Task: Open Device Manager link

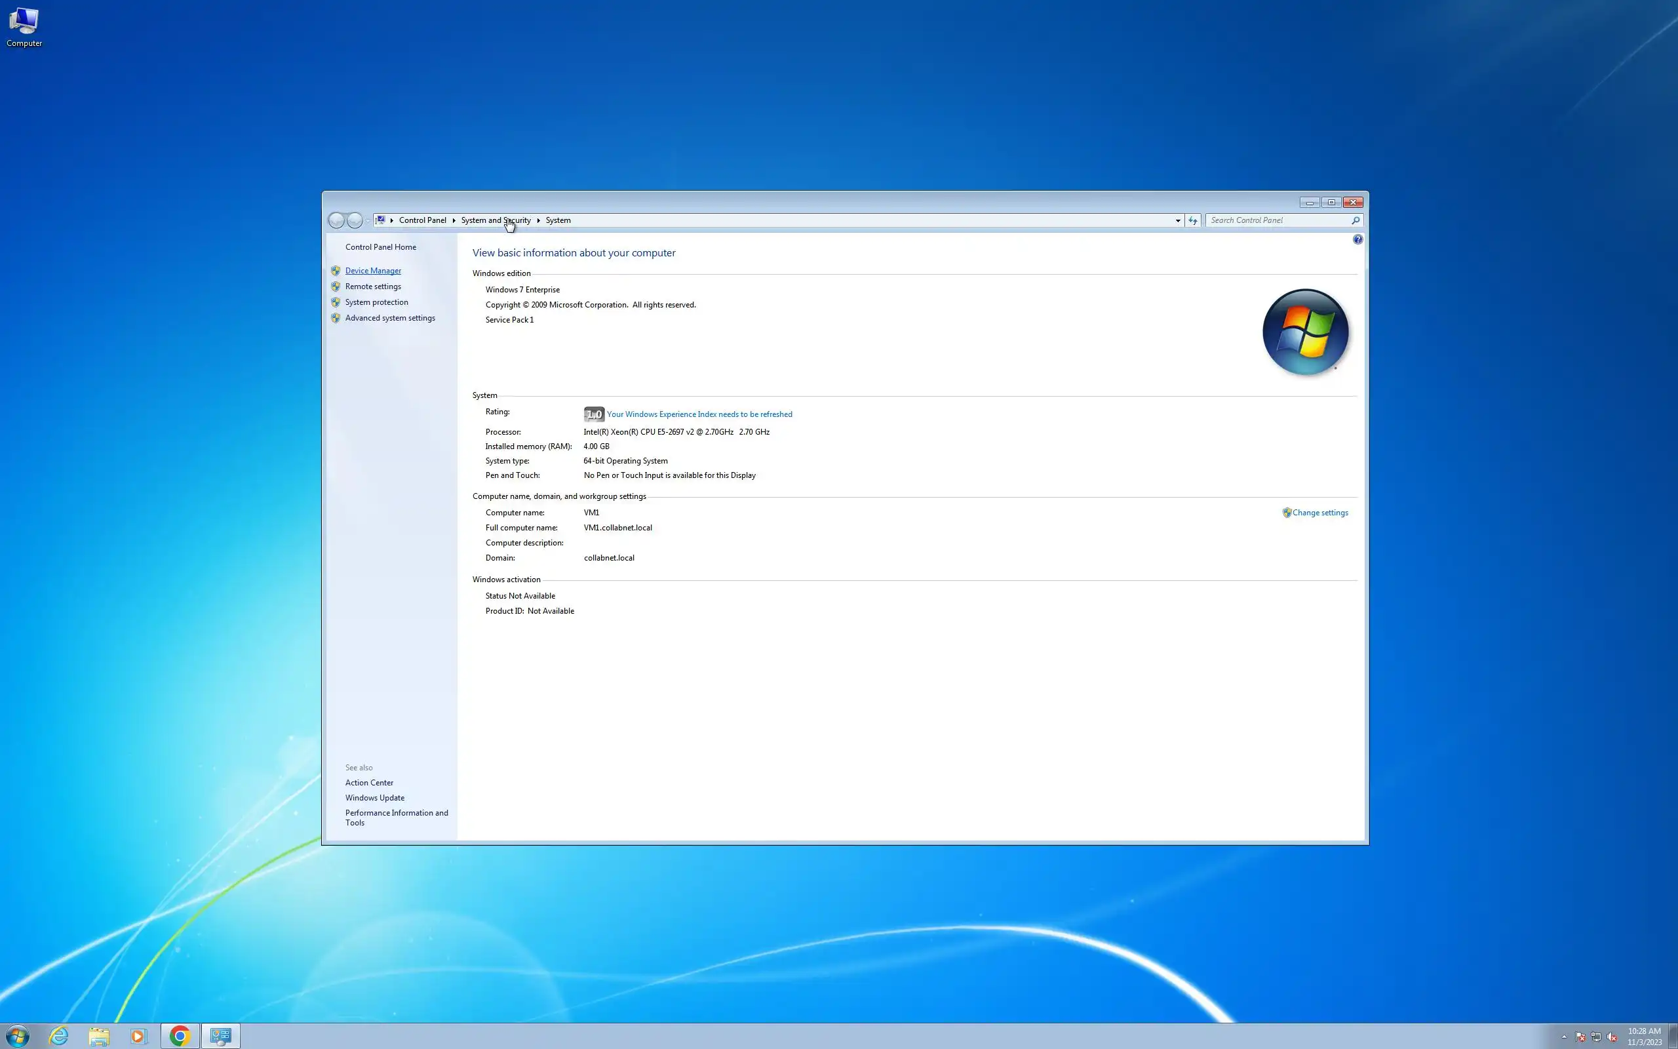Action: click(373, 271)
